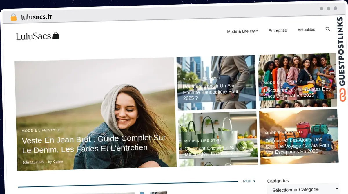348x194 pixels.
Task: Open Découvrez Les Tendances Des Sacs Desigual article
Action: (x=297, y=92)
